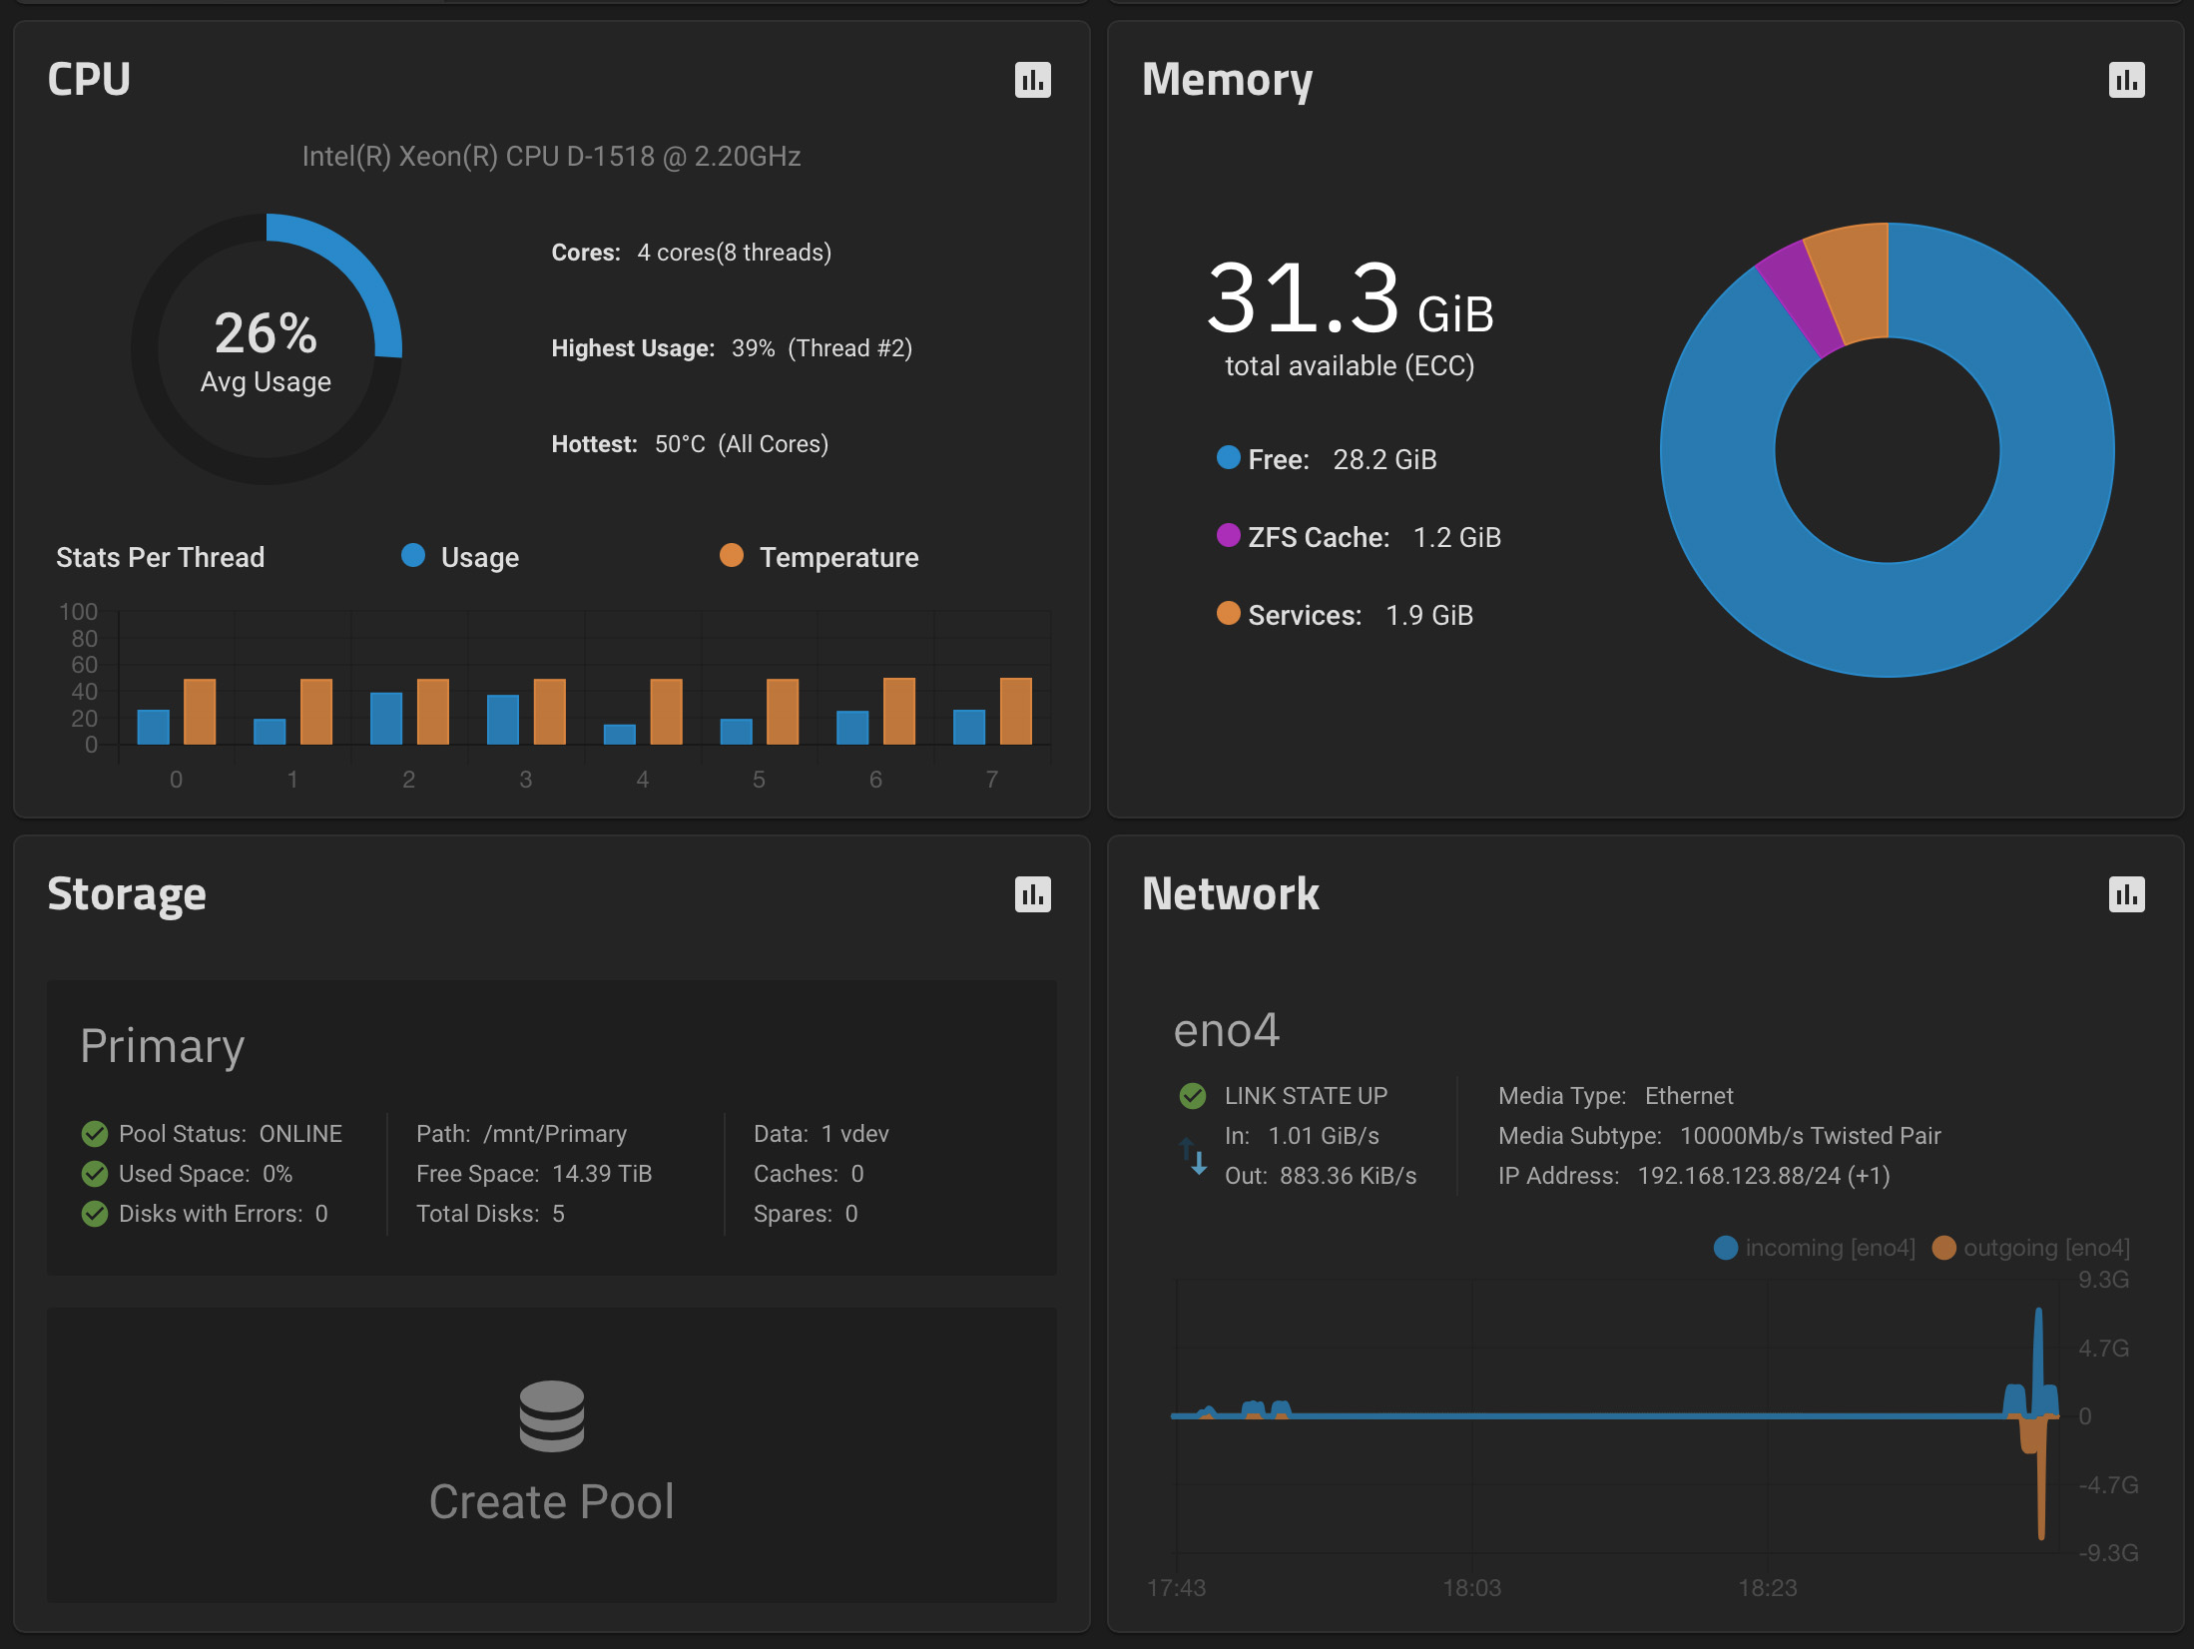Click the Create Pool database icon
2194x1649 pixels.
(551, 1415)
